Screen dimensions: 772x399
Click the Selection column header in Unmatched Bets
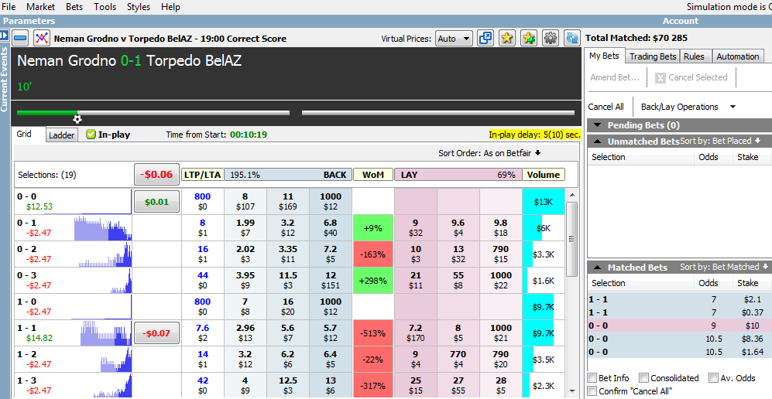pos(640,157)
